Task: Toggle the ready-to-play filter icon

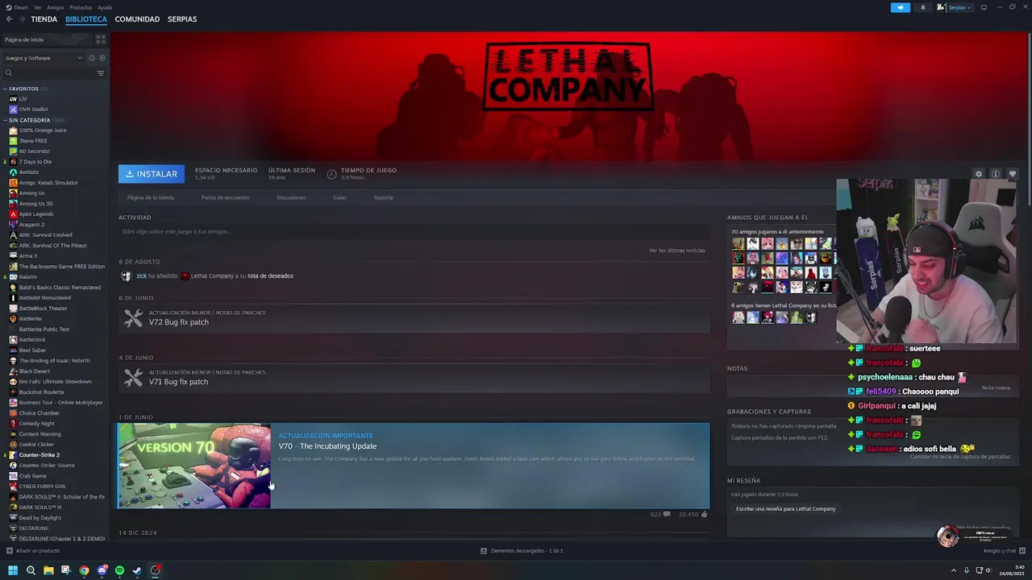Action: tap(102, 58)
